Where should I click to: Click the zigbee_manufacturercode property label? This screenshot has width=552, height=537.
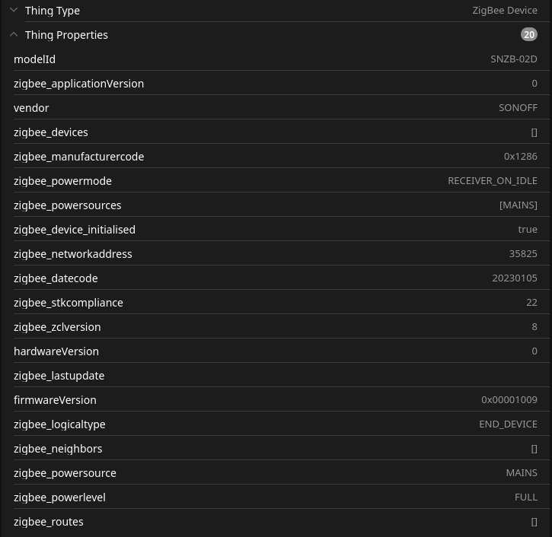click(x=78, y=157)
